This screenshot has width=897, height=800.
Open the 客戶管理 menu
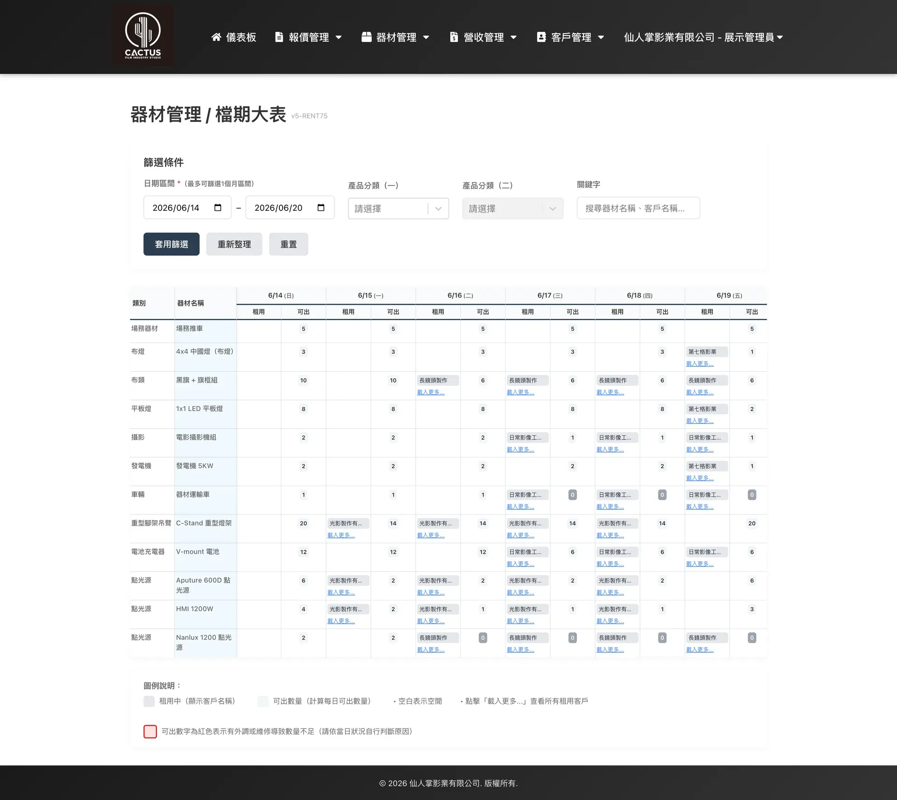point(570,37)
